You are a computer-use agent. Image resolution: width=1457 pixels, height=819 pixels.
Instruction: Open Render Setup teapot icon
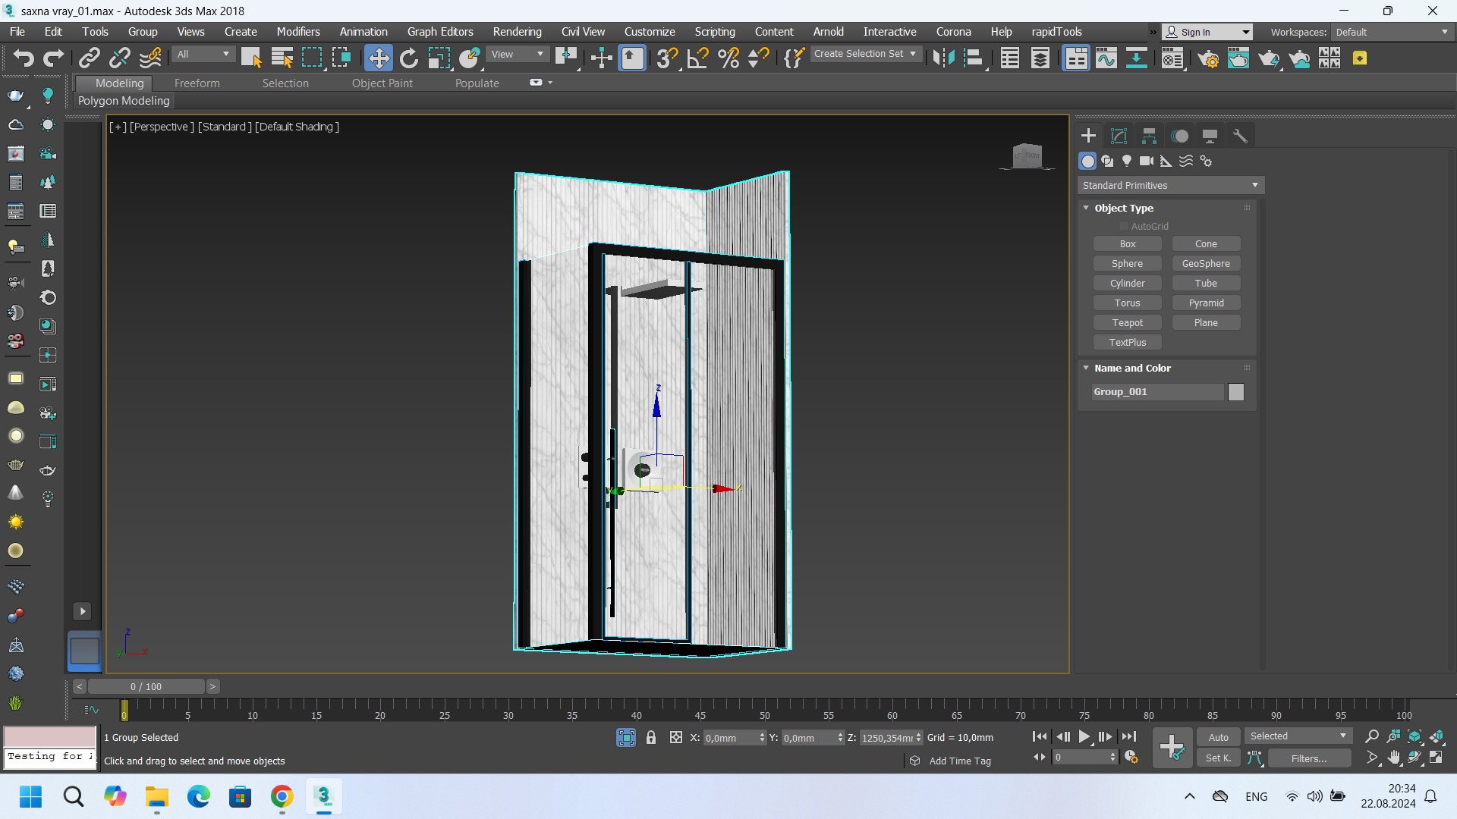(1208, 58)
